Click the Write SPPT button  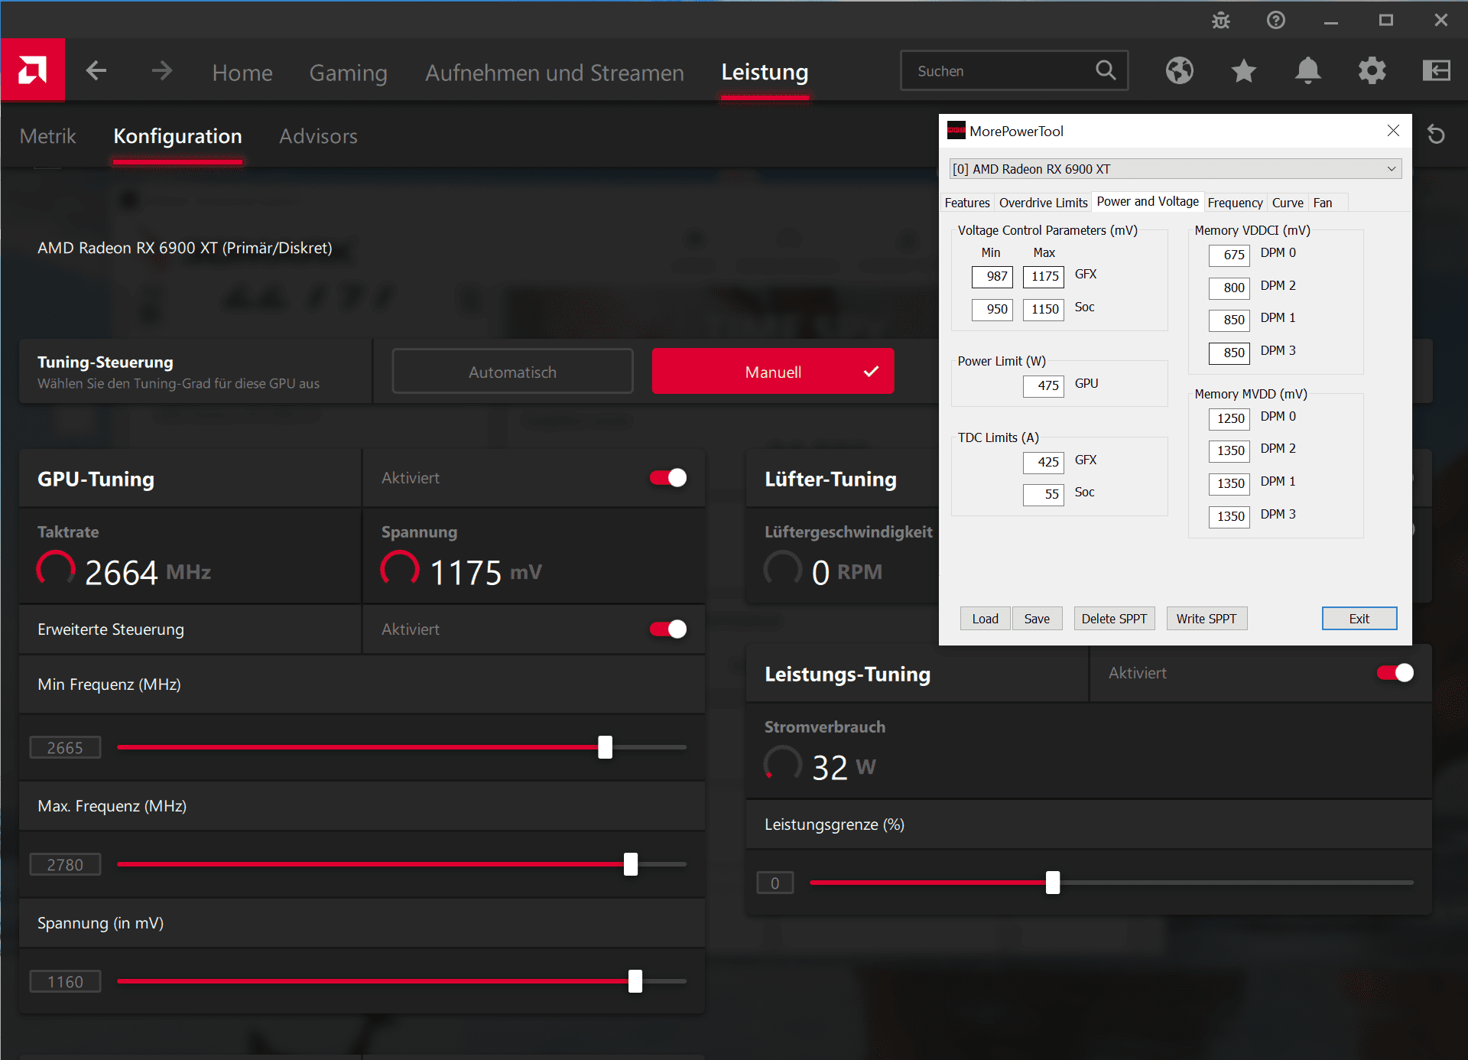tap(1206, 619)
